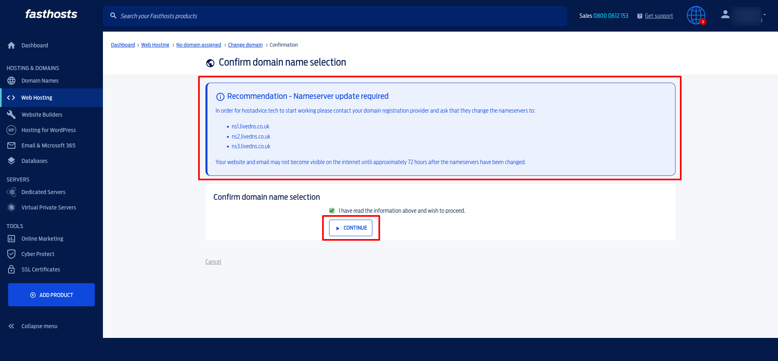Follow the Dashboard breadcrumb link
This screenshot has width=778, height=361.
click(123, 45)
